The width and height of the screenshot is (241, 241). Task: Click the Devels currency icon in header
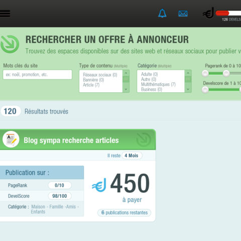pyautogui.click(x=208, y=13)
